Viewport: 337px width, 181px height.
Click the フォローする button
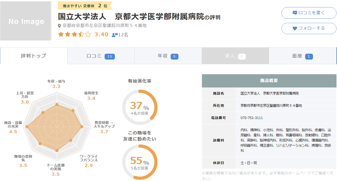click(x=309, y=28)
